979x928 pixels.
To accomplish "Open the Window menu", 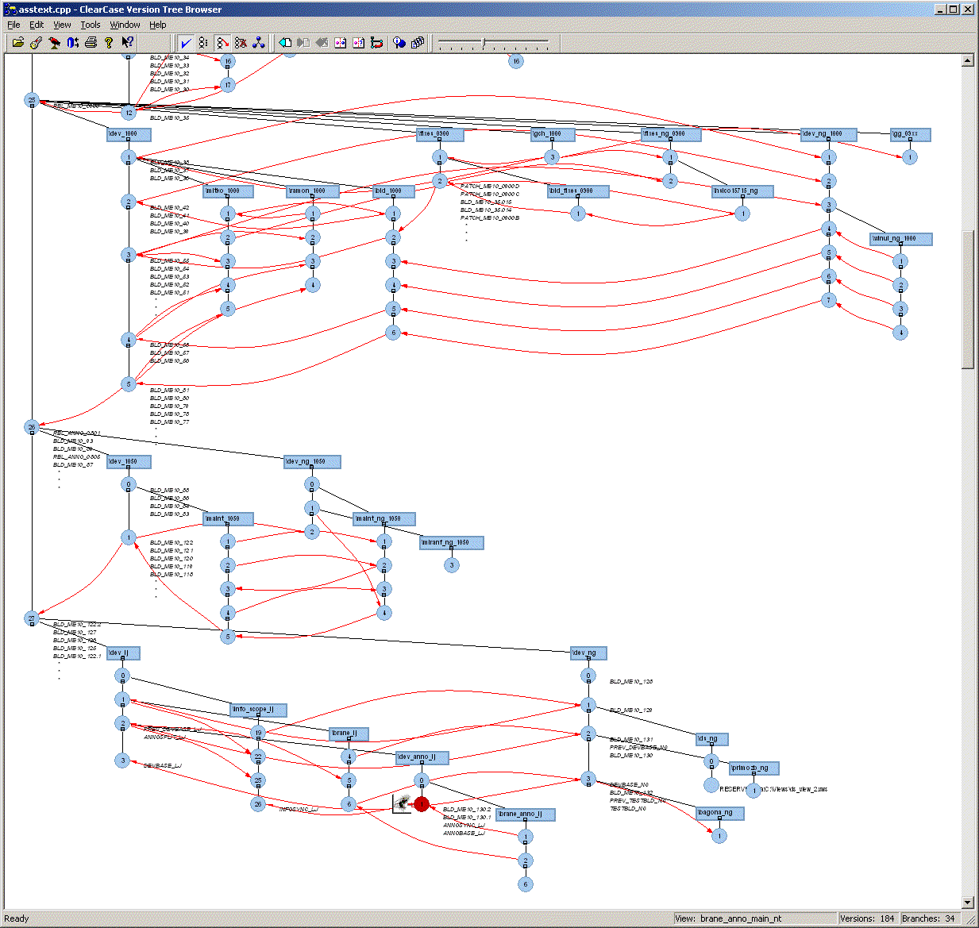I will pyautogui.click(x=125, y=25).
